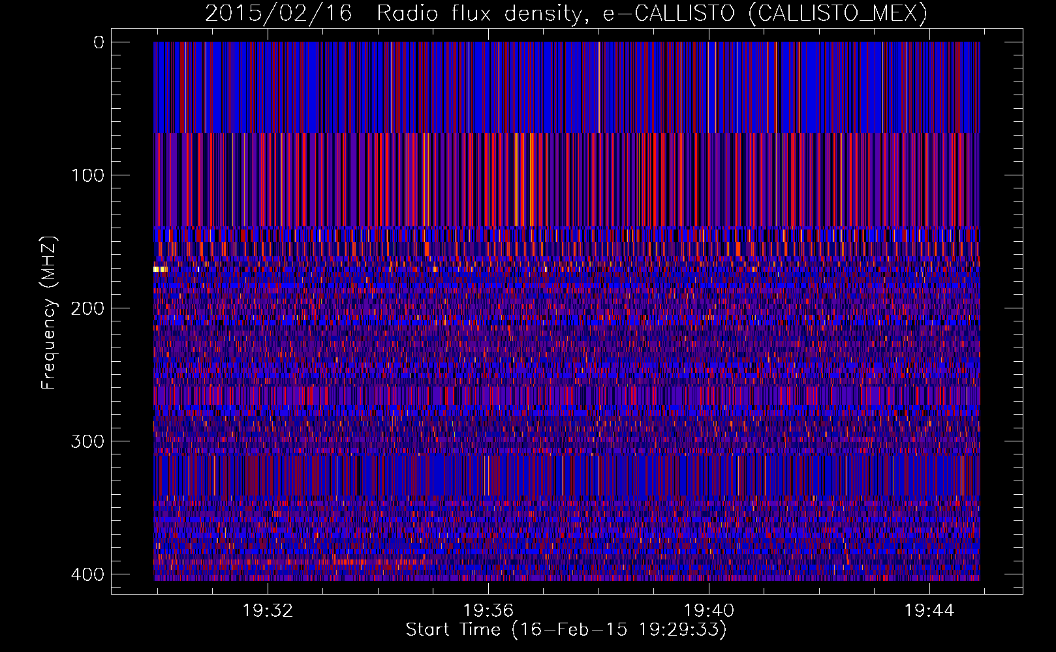Click the '19:36' time tick label
The image size is (1056, 652).
(x=488, y=610)
